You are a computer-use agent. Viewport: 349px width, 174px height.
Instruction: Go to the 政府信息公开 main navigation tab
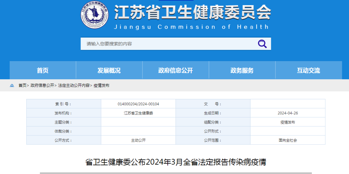click(x=175, y=70)
